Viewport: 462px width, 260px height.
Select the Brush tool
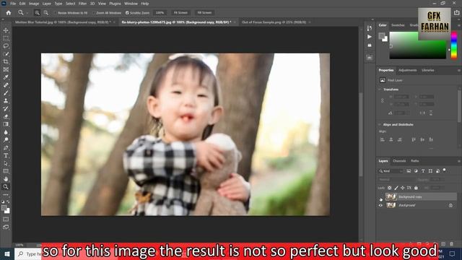point(6,93)
